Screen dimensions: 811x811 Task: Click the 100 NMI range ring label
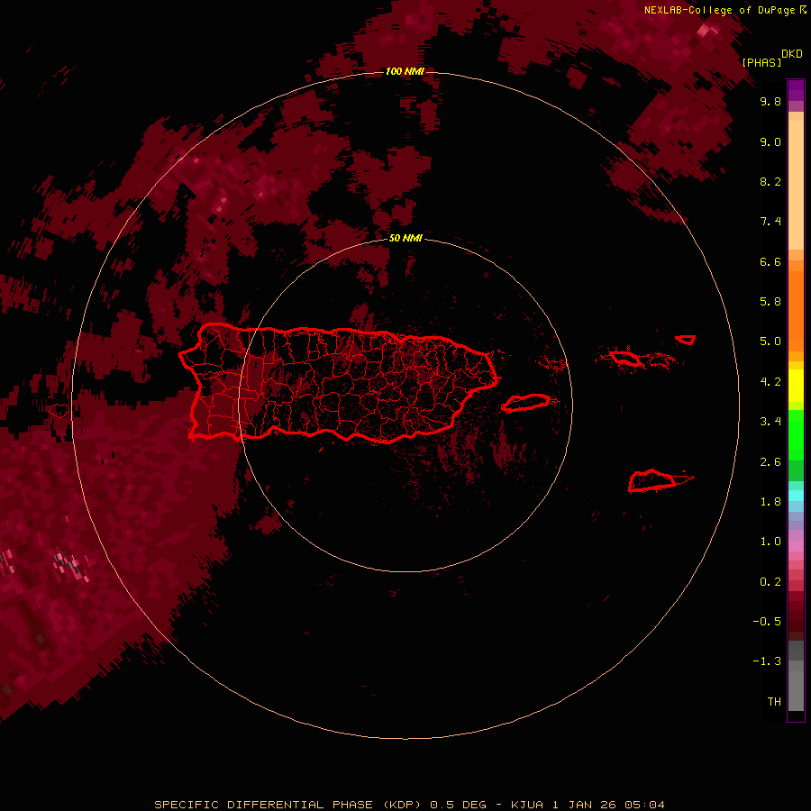[x=405, y=71]
